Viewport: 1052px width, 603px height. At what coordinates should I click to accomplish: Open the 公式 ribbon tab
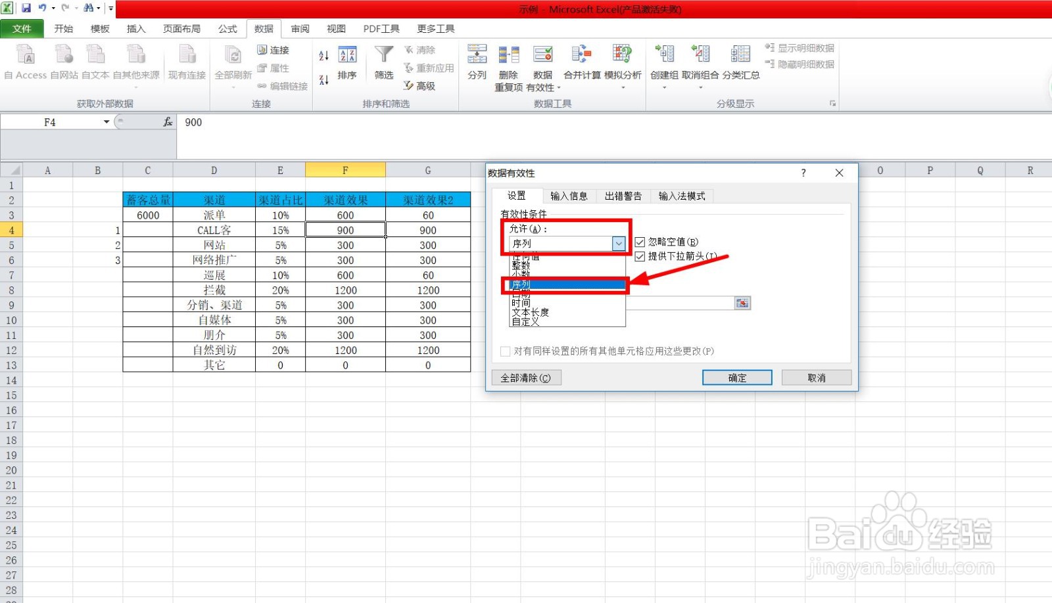[x=227, y=28]
